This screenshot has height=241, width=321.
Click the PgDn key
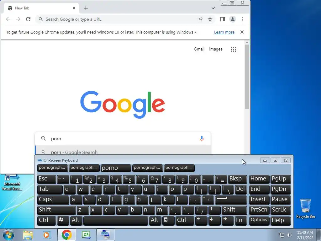(x=281, y=190)
